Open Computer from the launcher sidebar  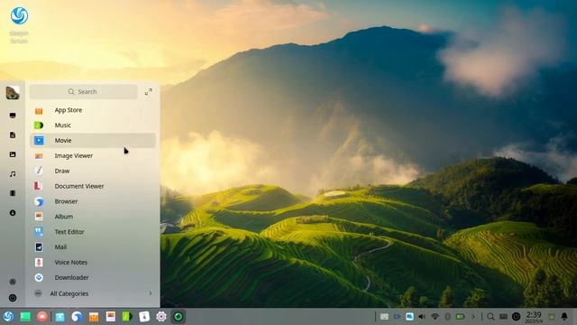[13, 116]
